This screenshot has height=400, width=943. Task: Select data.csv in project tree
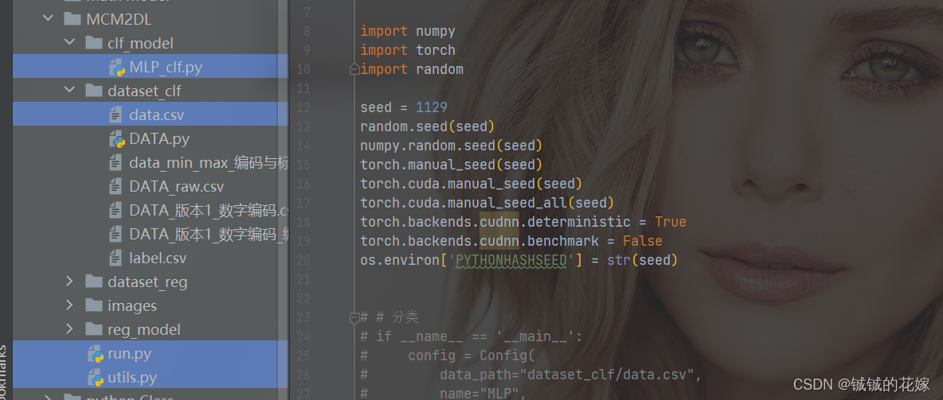(x=157, y=115)
